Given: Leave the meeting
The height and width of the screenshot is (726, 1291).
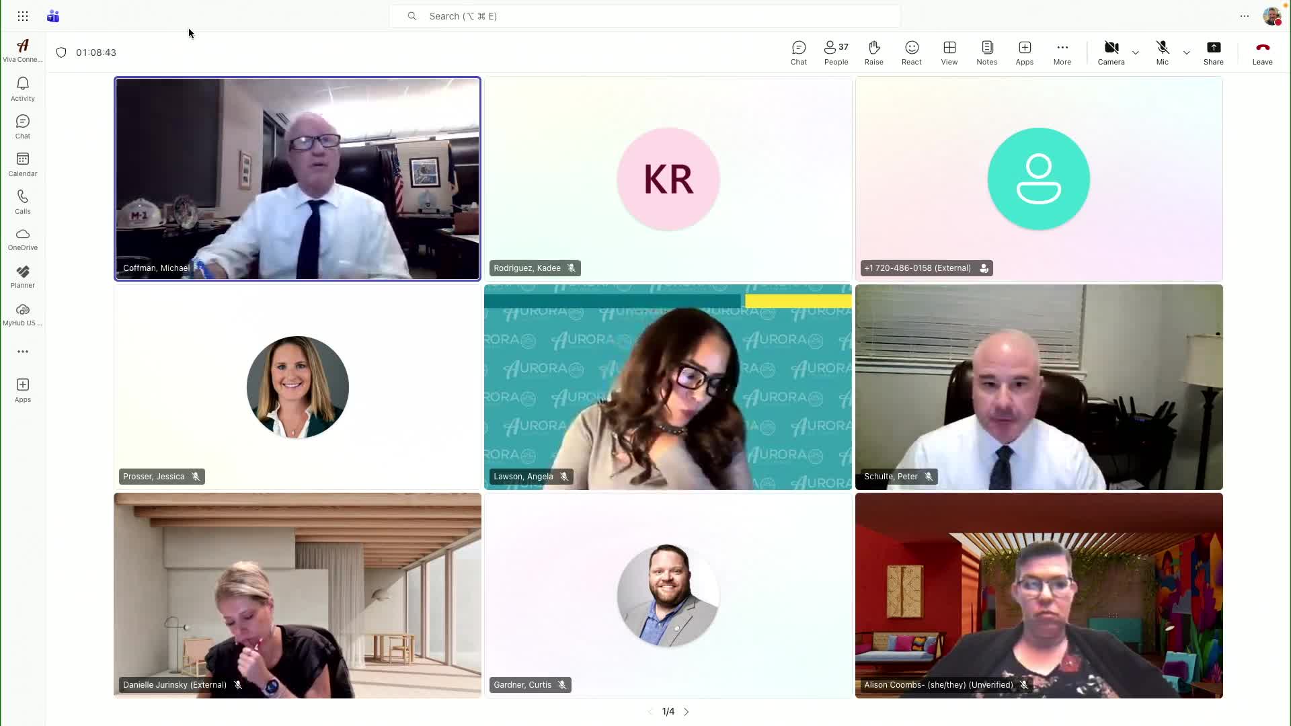Looking at the screenshot, I should (x=1261, y=52).
